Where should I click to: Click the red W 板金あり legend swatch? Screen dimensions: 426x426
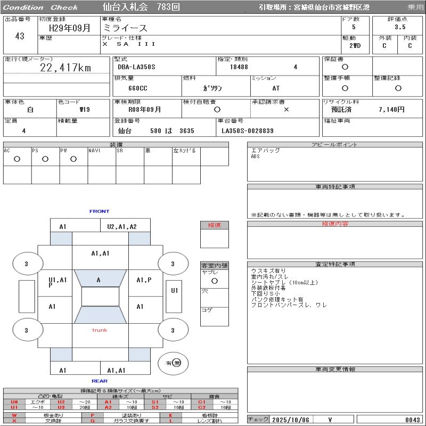14,415
